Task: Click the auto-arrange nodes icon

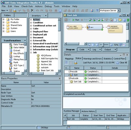Action: click(x=121, y=45)
